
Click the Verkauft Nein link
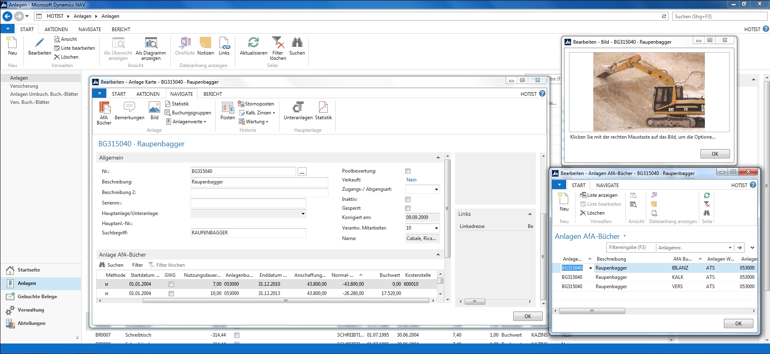pyautogui.click(x=411, y=180)
